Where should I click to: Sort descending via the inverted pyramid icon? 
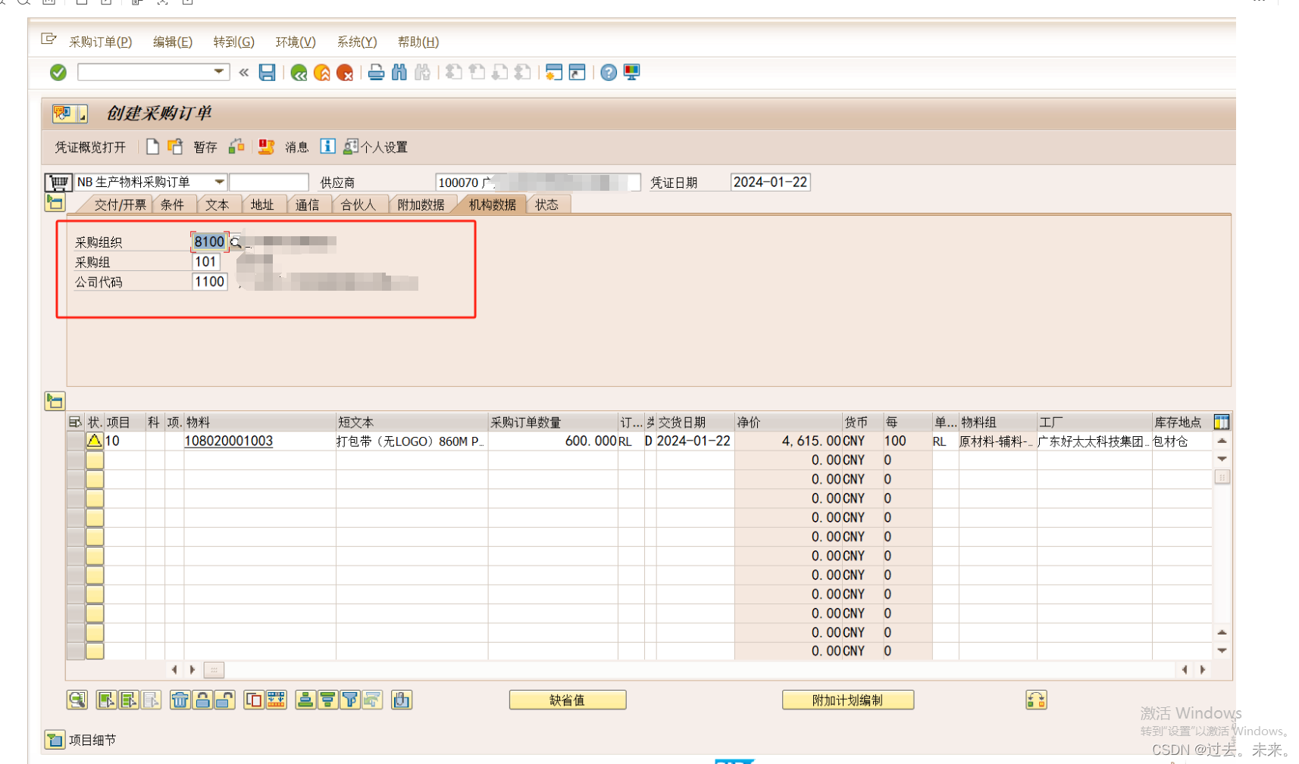[x=327, y=700]
